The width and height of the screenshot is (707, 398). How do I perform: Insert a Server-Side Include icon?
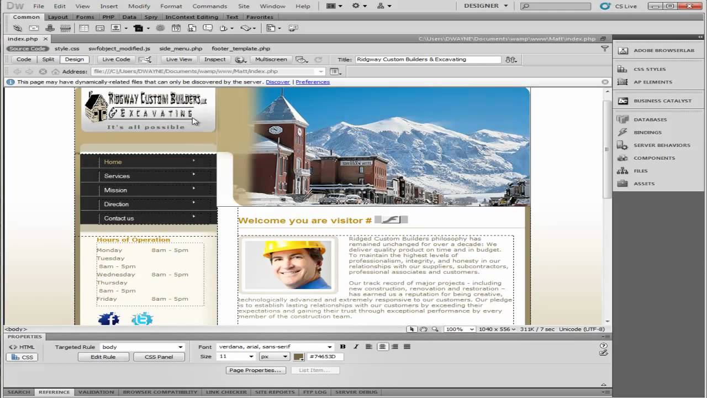[x=192, y=28]
